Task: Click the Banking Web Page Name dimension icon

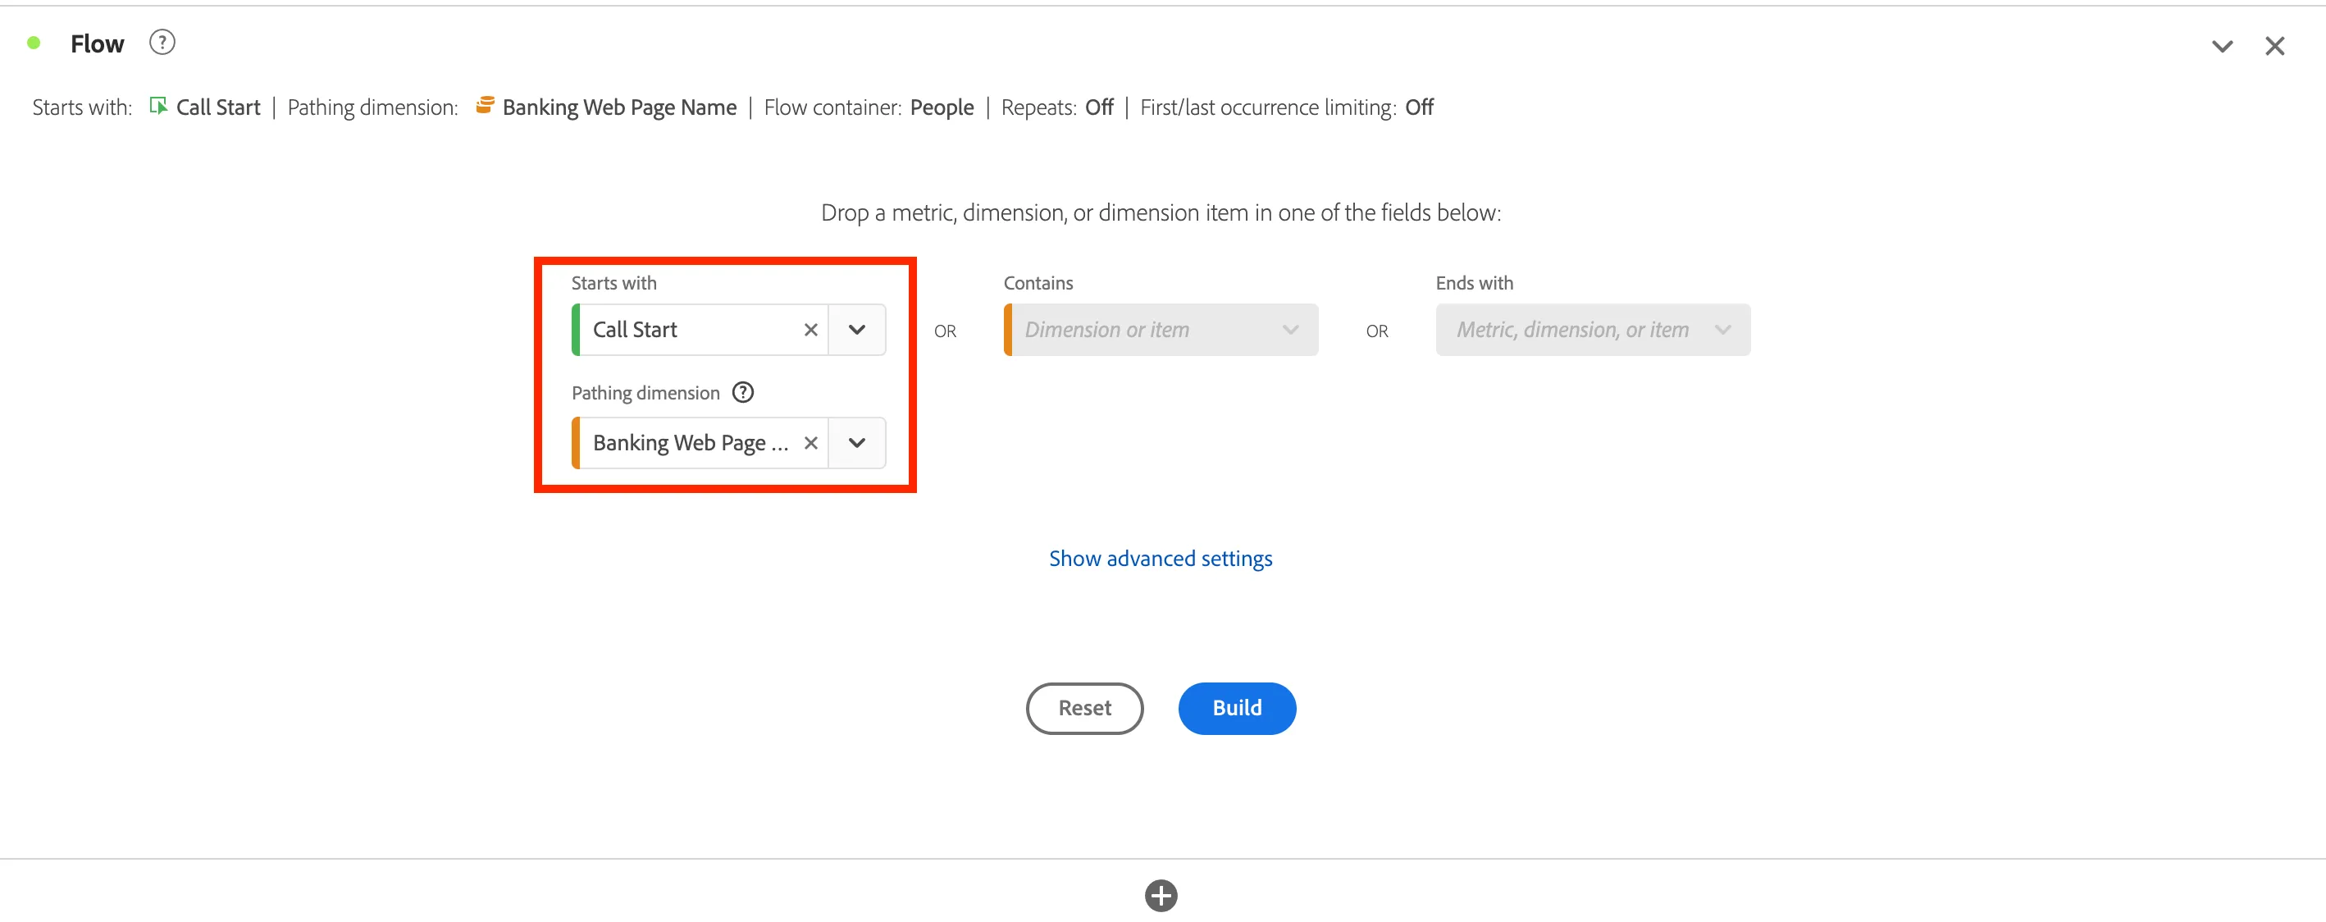Action: point(485,106)
